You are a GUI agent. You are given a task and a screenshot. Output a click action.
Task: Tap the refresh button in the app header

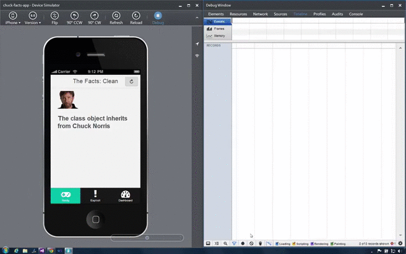pos(132,81)
